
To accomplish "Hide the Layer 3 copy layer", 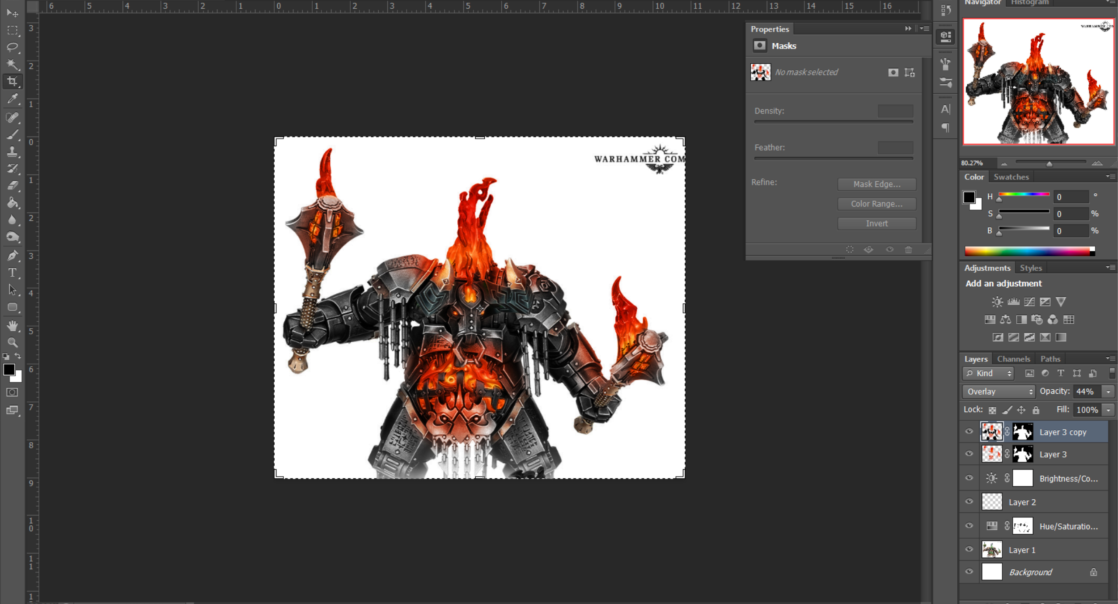I will click(x=969, y=432).
